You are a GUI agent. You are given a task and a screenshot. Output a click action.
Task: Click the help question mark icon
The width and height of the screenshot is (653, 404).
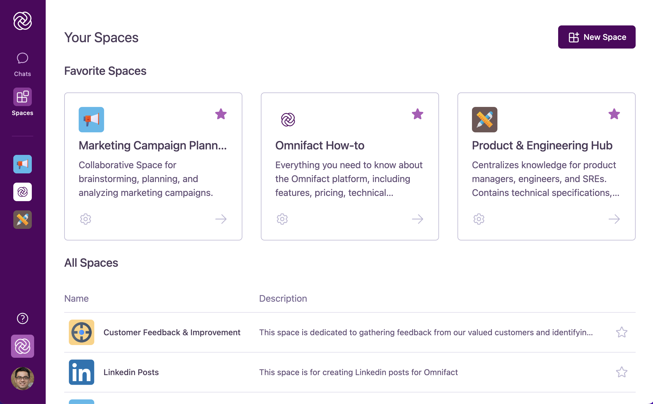click(23, 318)
